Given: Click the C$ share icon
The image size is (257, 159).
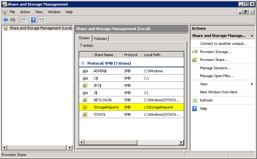Looking at the screenshot, I should pos(85,78).
